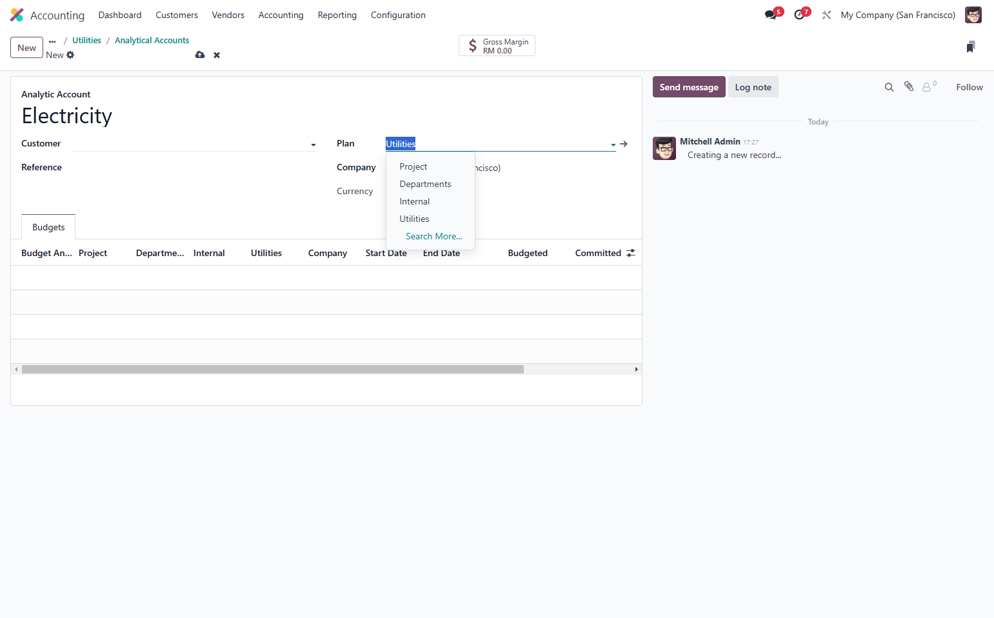Save the record manually with cloud icon
The height and width of the screenshot is (618, 994).
click(x=200, y=55)
